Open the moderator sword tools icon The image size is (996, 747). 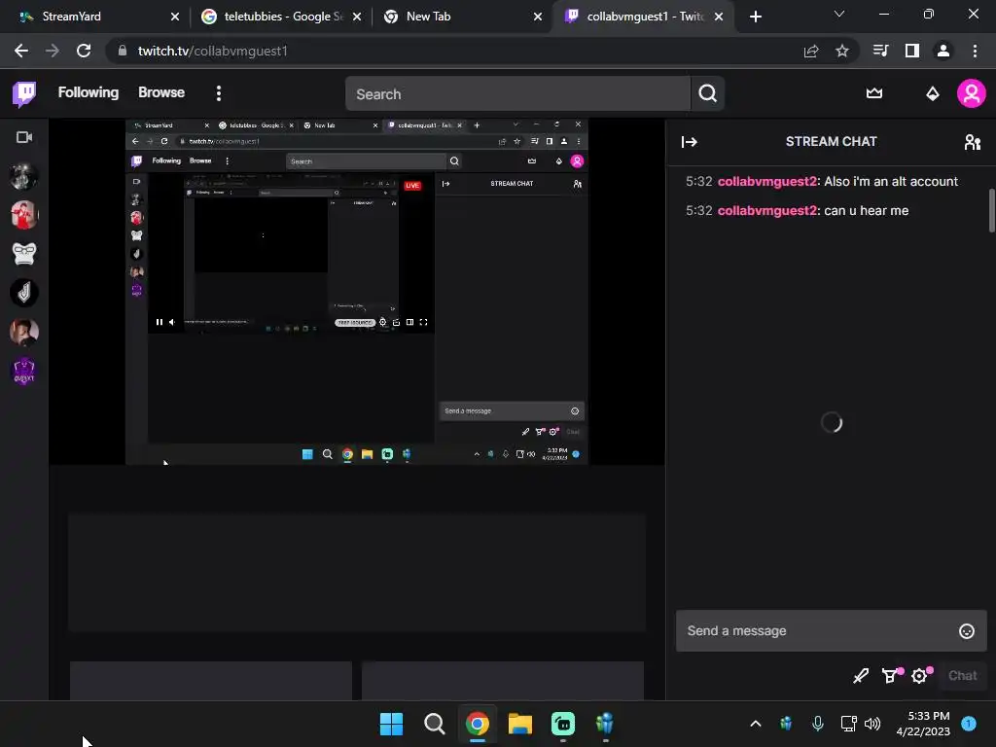[861, 676]
